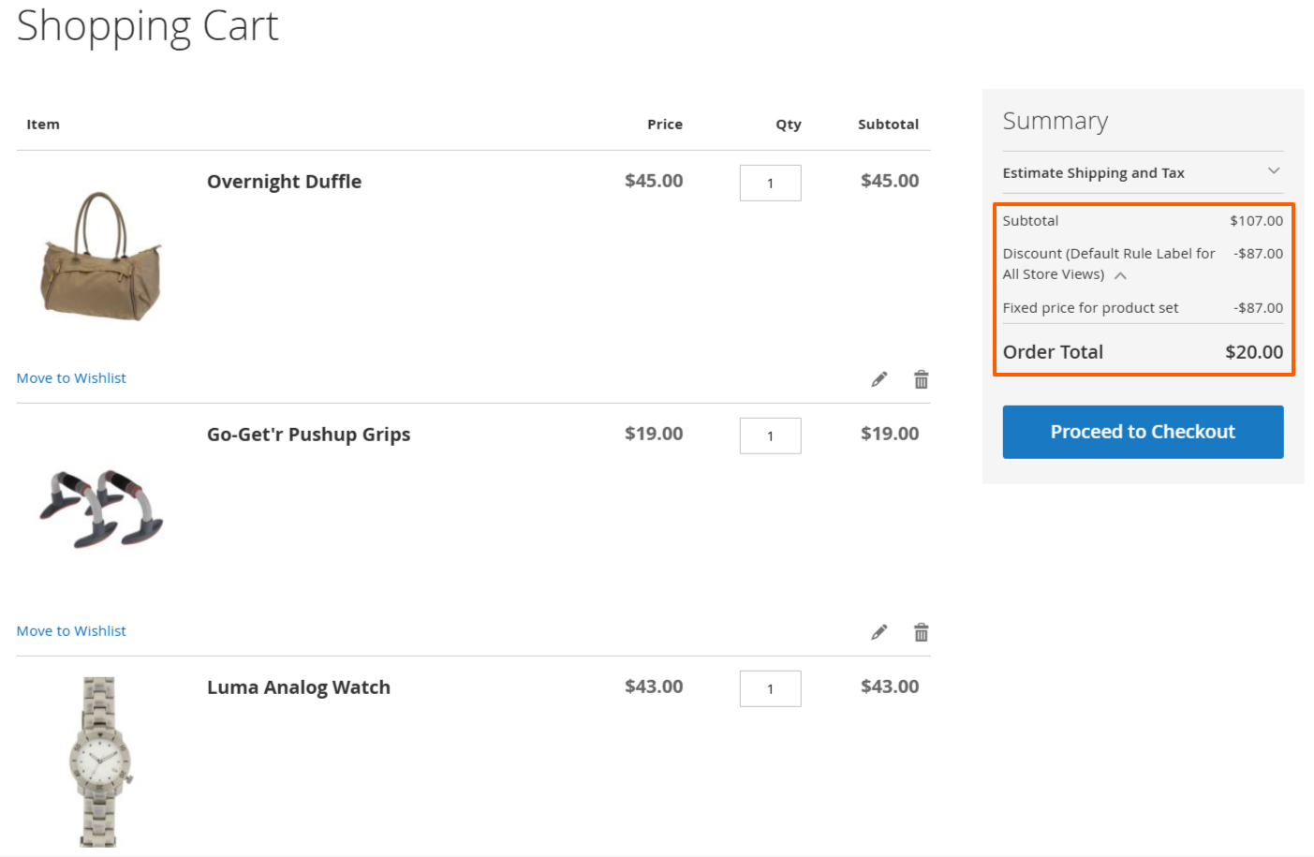
Task: Click the 'Fixed price for product set' label
Action: pyautogui.click(x=1090, y=308)
